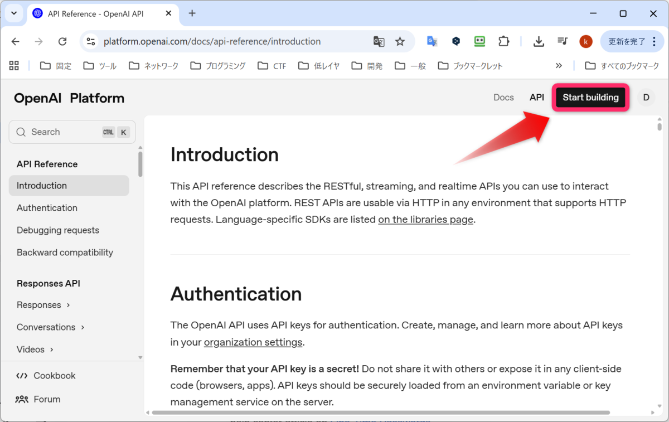The width and height of the screenshot is (669, 422).
Task: Switch to the Docs tab
Action: 503,98
